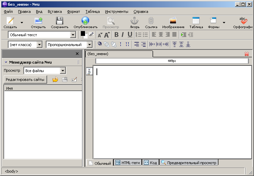Center align the text
Screen dimensions: 254x176
(x=161, y=34)
